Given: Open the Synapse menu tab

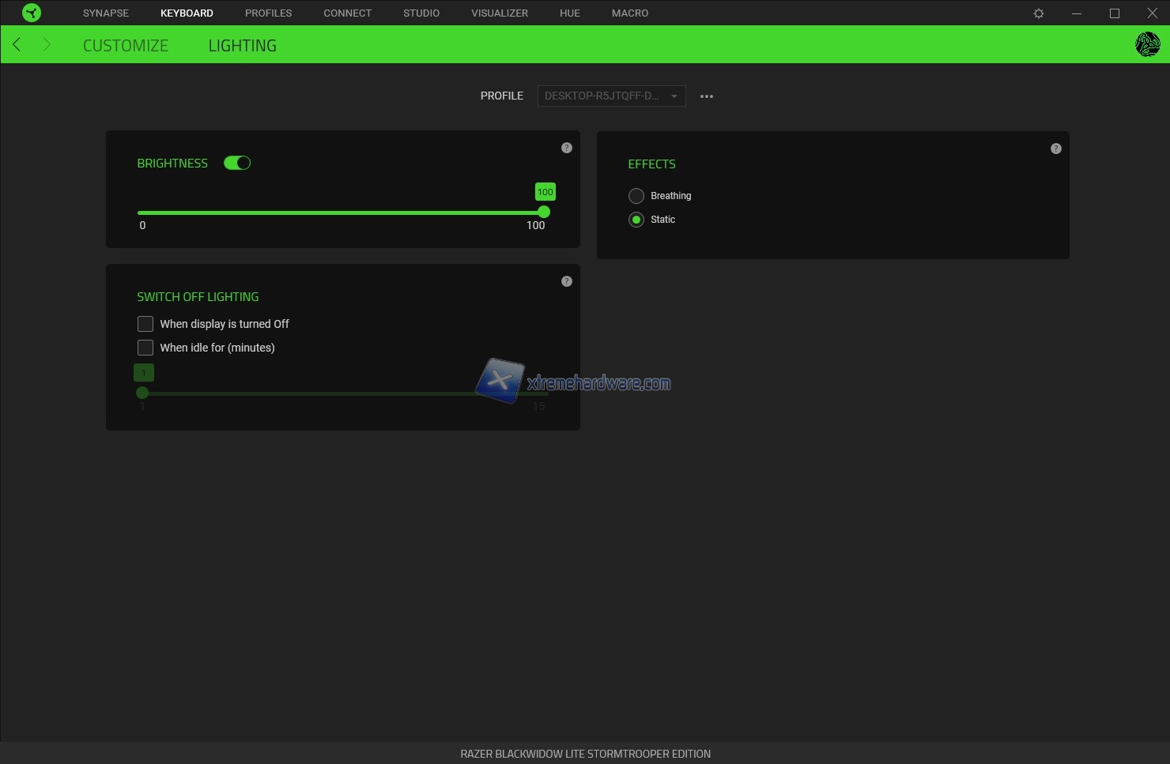Looking at the screenshot, I should (x=106, y=13).
